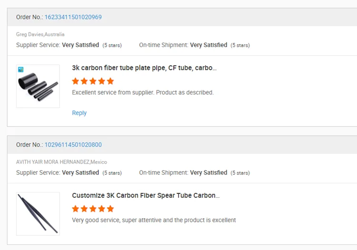Click third star of spear tube rating
Viewport: 357px width, 250px height.
pos(93,209)
